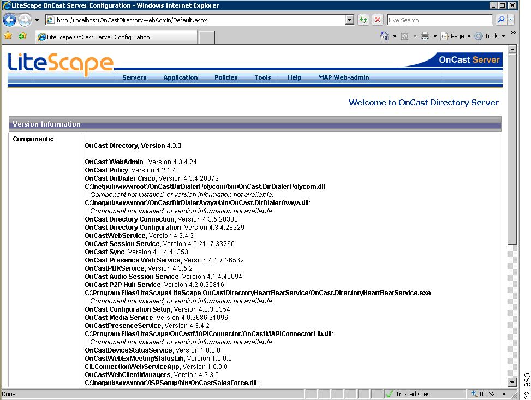Open search options dropdown arrow
This screenshot has height=400, width=531.
point(511,20)
